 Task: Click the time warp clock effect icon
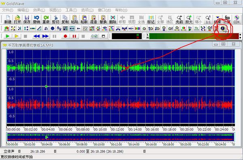223,28
